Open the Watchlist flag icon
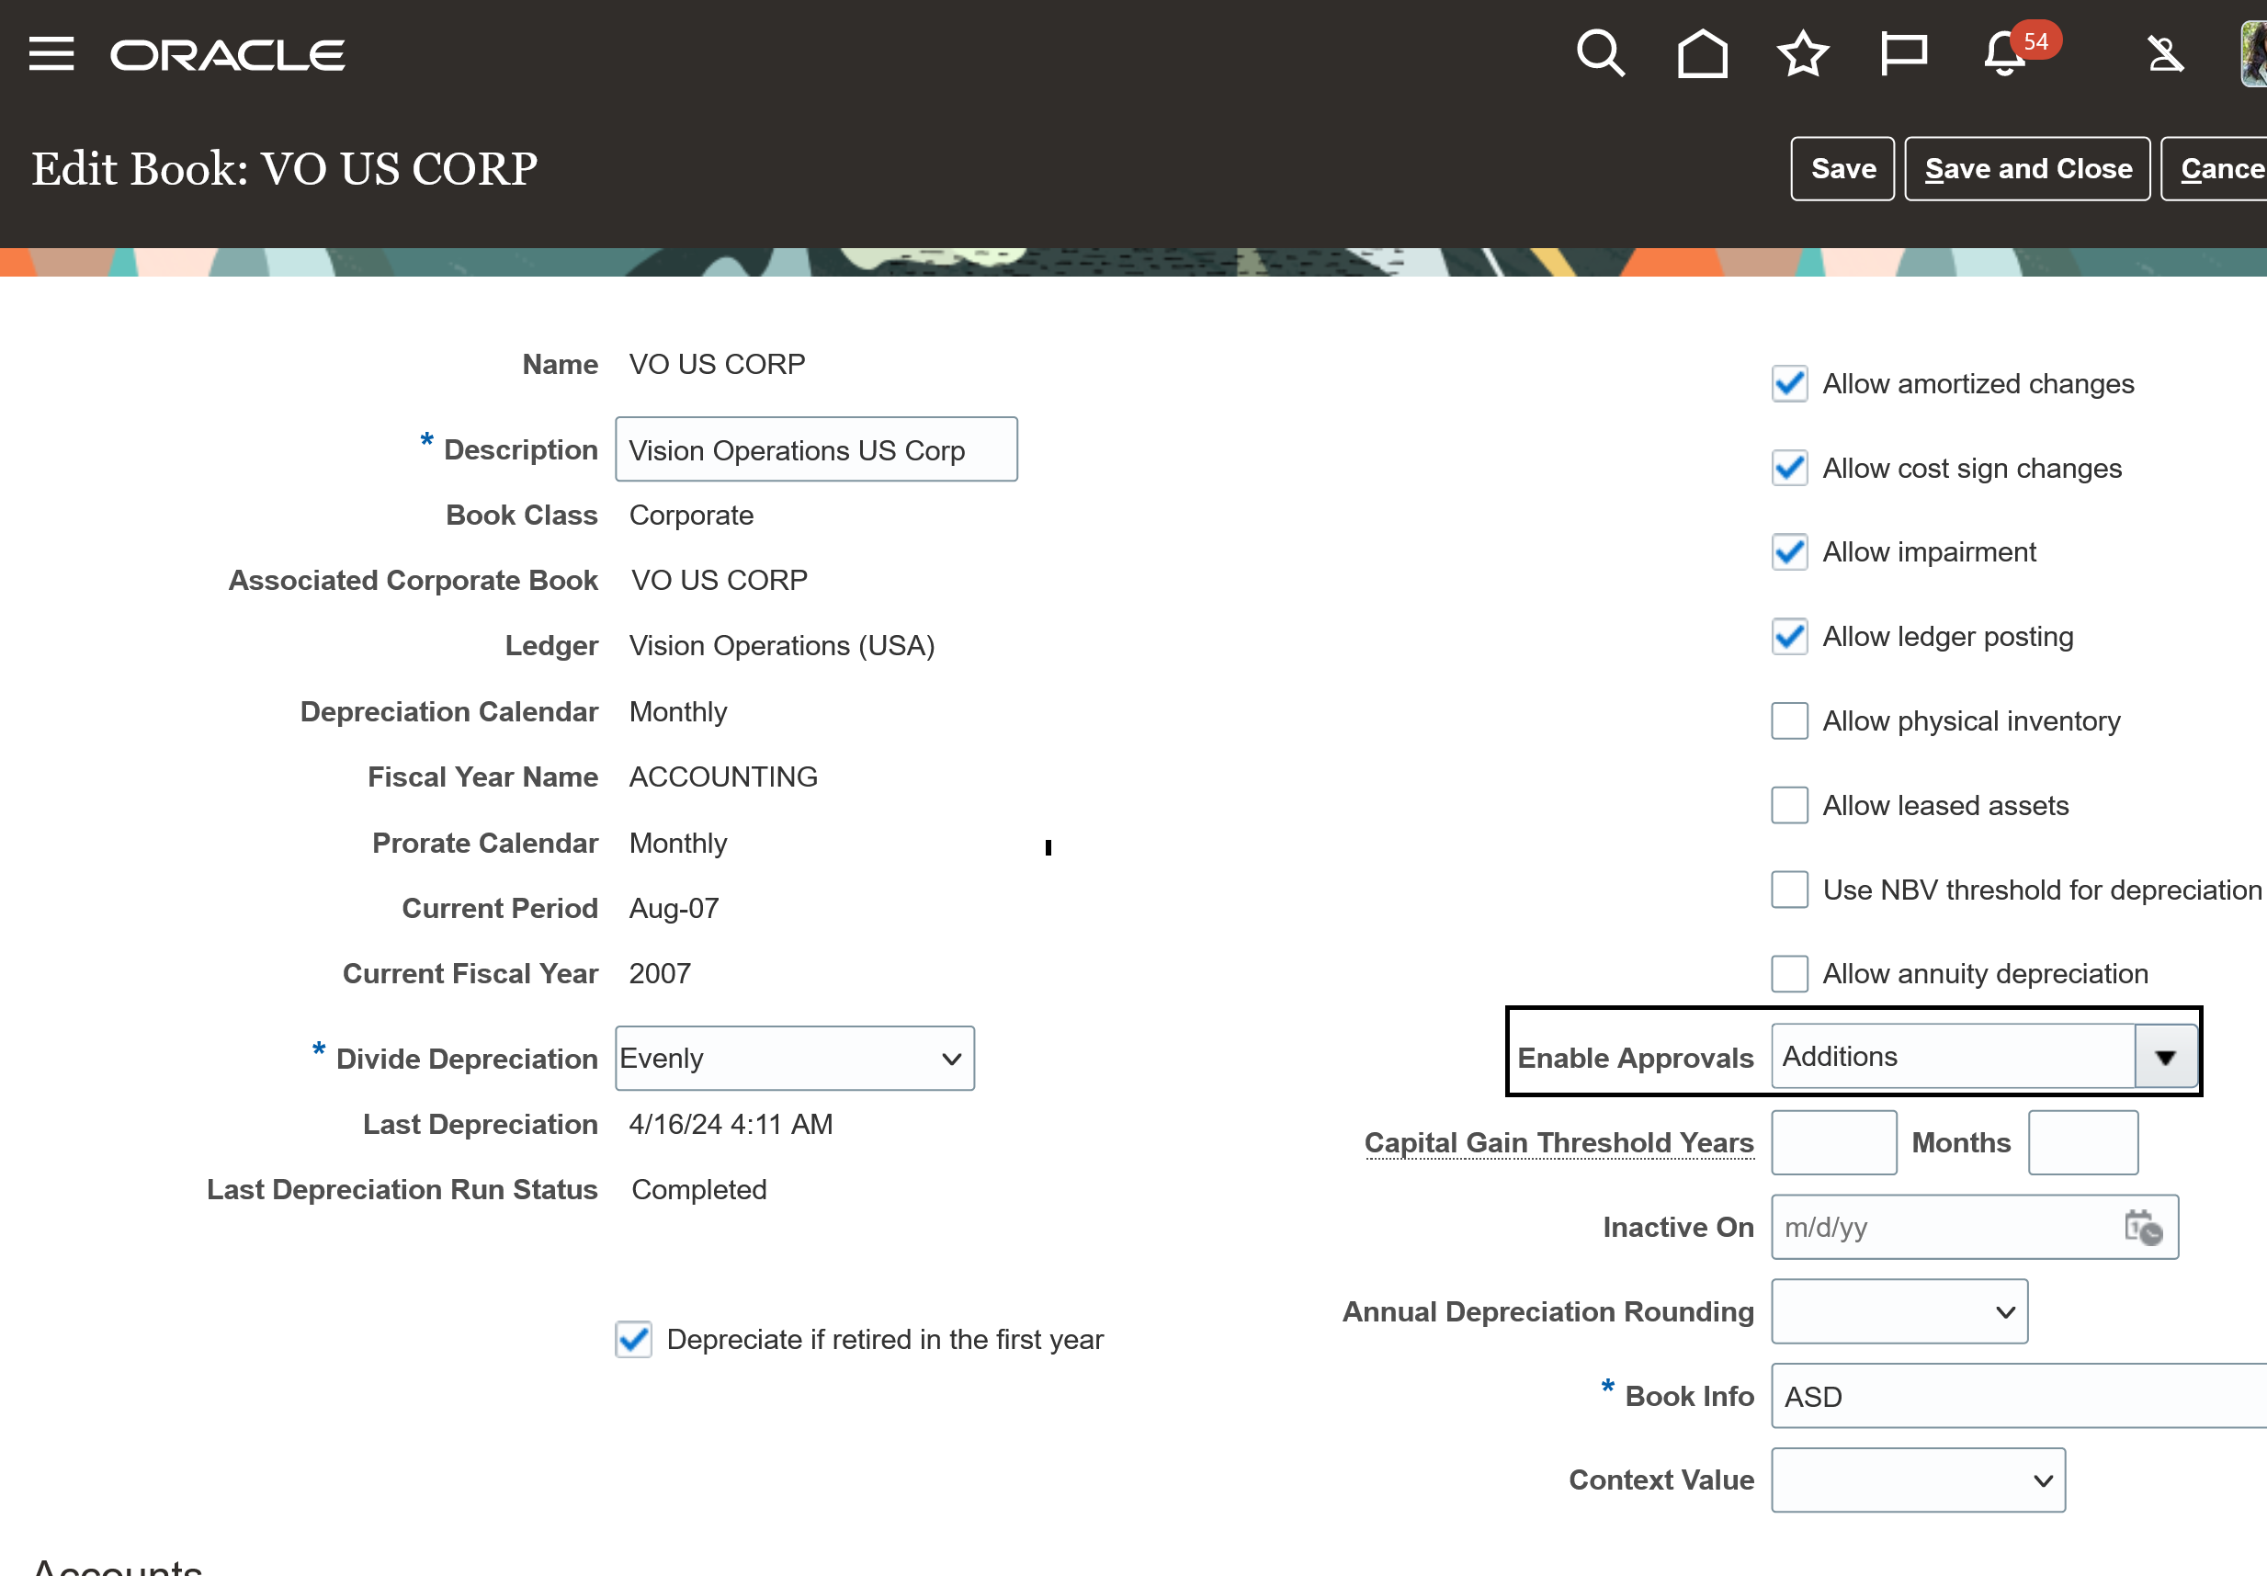 click(x=1904, y=53)
